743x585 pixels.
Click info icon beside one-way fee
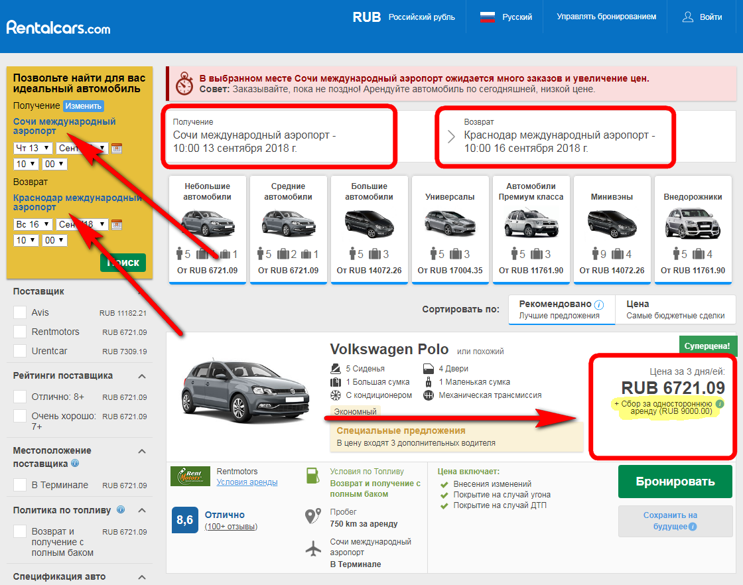pyautogui.click(x=720, y=404)
